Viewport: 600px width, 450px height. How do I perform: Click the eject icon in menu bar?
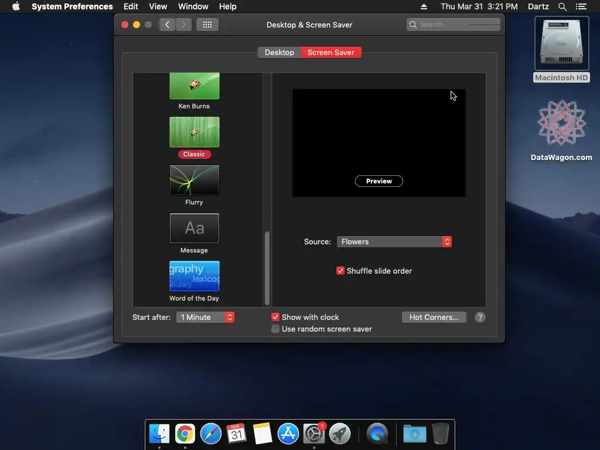424,6
